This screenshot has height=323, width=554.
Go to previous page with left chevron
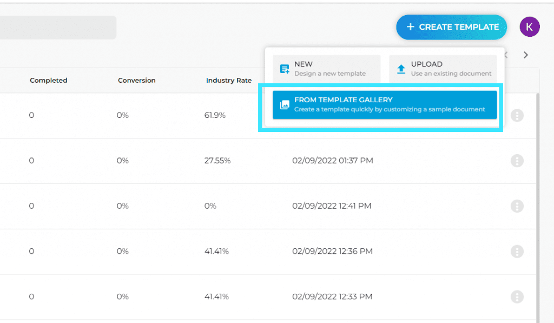(x=506, y=55)
